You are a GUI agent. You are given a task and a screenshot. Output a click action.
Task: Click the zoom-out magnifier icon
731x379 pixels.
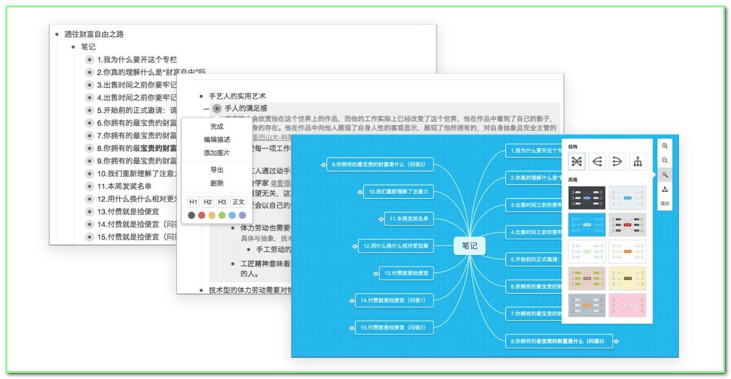click(x=665, y=161)
